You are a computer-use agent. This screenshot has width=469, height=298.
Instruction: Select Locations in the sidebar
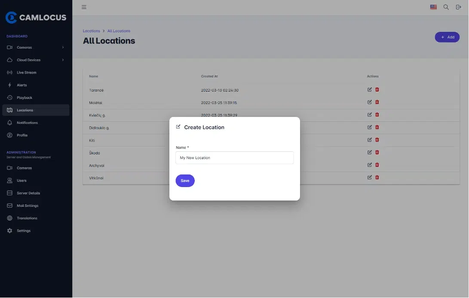36,110
